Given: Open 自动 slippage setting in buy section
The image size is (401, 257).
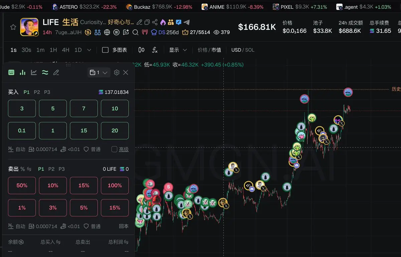Looking at the screenshot, I should [x=17, y=149].
